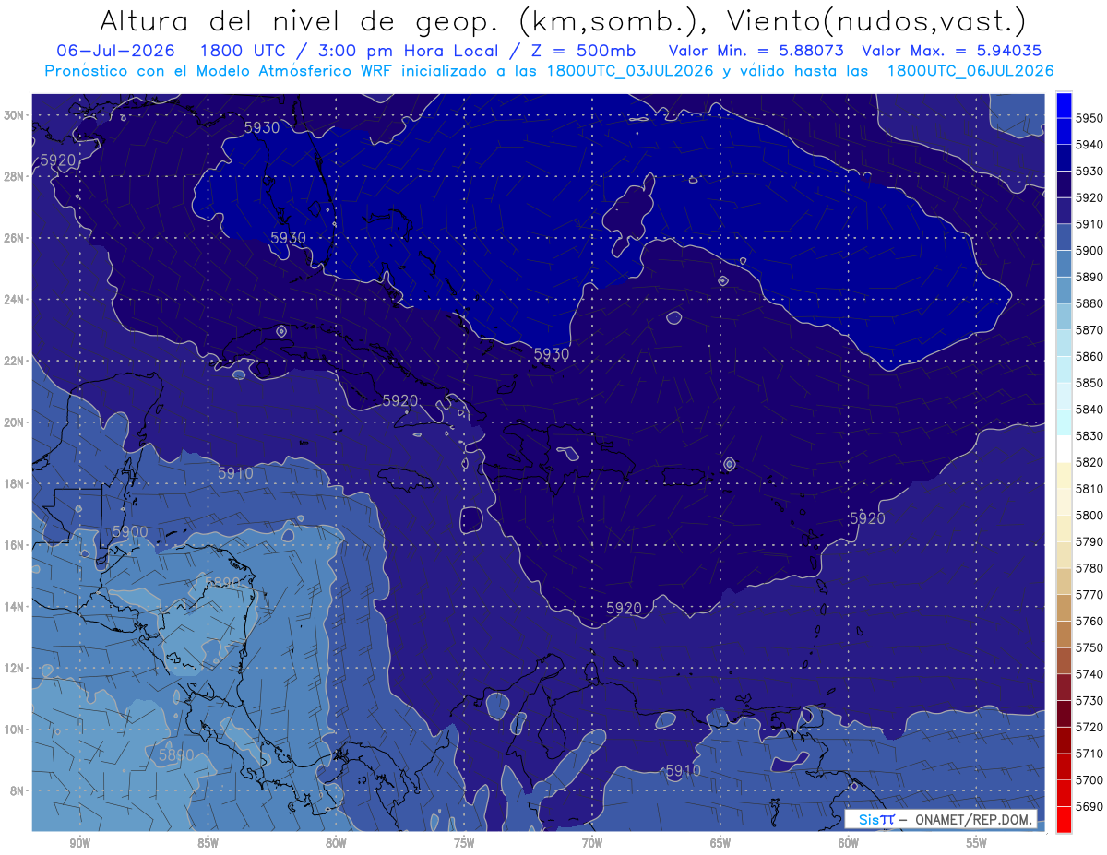Pick the legend swatch between 5920 and 5930
1107x855 pixels.
pyautogui.click(x=1065, y=184)
